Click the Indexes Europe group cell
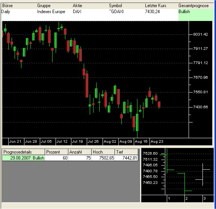 coord(51,12)
